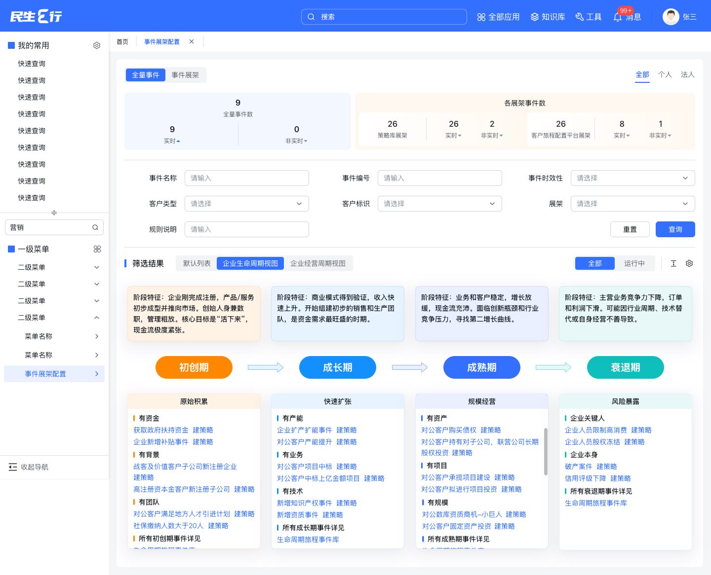The height and width of the screenshot is (575, 711).
Task: Open the 展架 dropdown
Action: coord(632,204)
